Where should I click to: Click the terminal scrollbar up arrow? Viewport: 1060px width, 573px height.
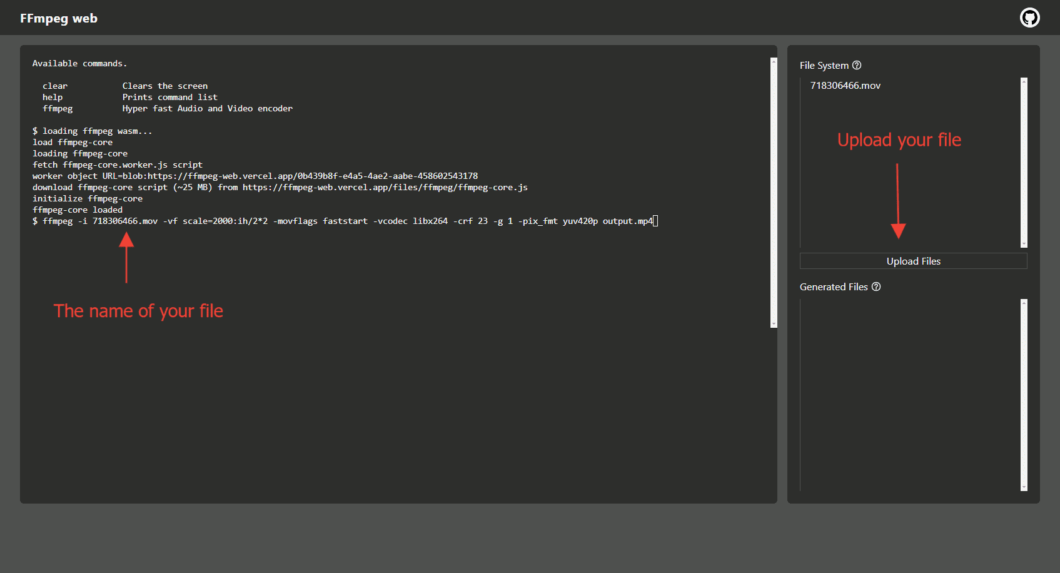click(774, 61)
